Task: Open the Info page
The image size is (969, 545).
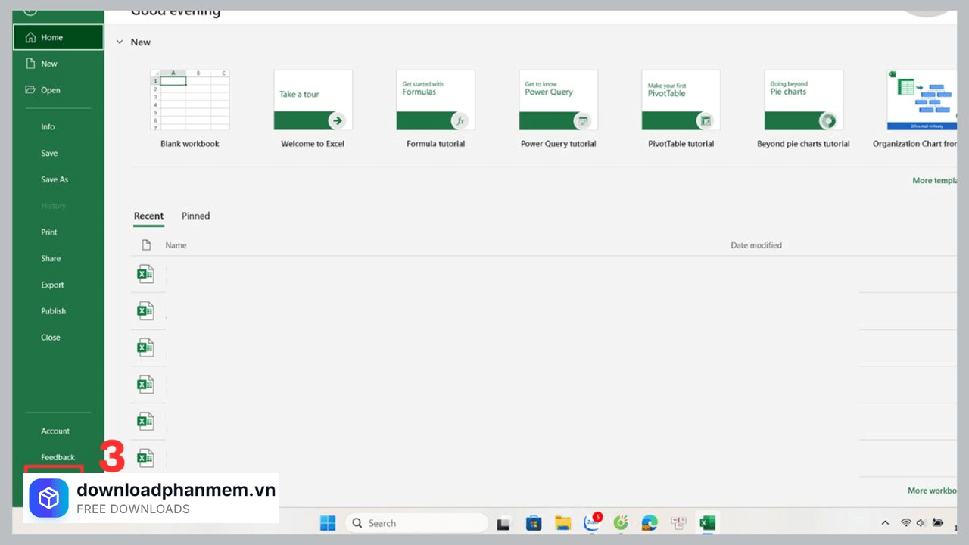Action: (x=48, y=127)
